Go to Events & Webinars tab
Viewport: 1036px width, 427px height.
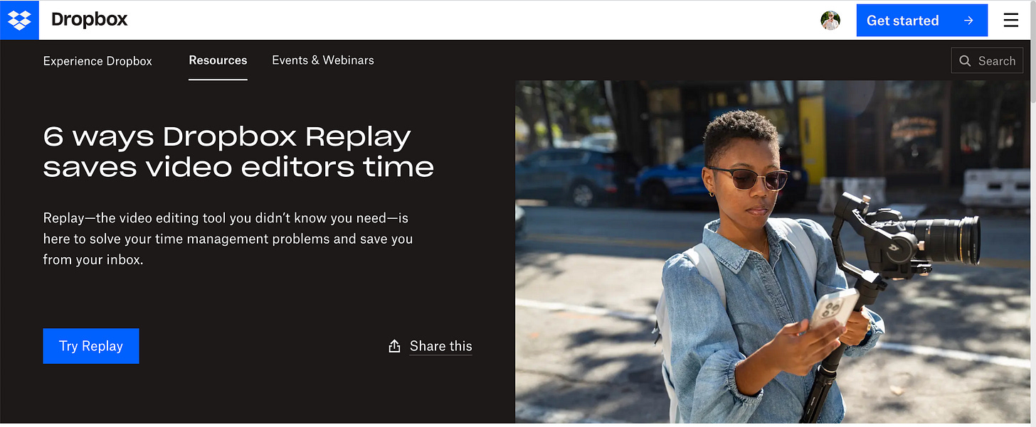click(323, 60)
